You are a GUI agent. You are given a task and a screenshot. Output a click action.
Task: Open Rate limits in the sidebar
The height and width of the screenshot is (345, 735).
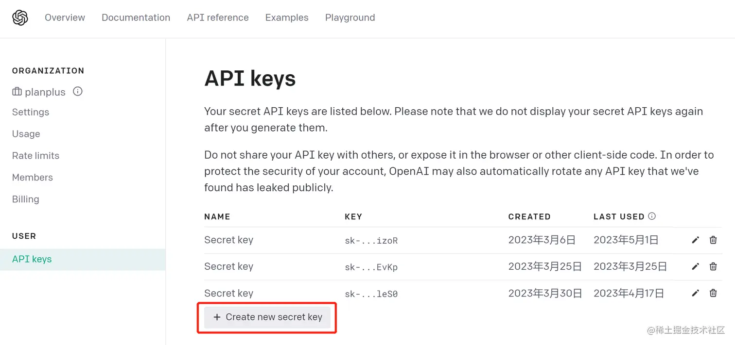pyautogui.click(x=35, y=156)
